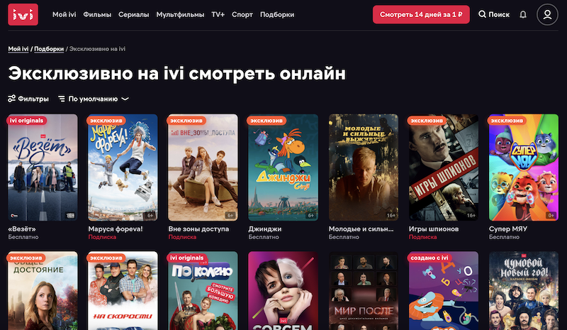Open the Сериалы menu item
The width and height of the screenshot is (567, 330).
(x=133, y=14)
